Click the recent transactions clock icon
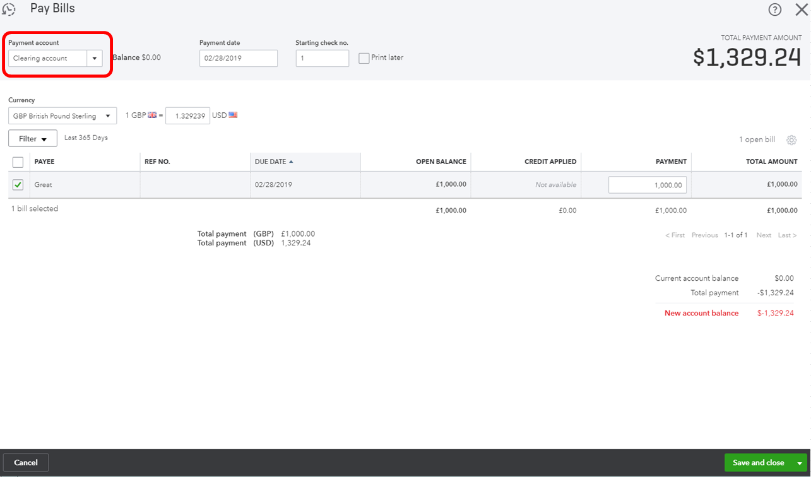 [9, 9]
